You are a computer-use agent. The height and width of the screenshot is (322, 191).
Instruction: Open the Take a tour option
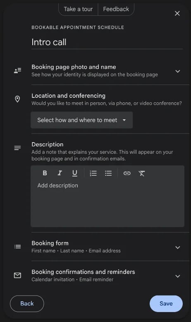click(x=78, y=9)
